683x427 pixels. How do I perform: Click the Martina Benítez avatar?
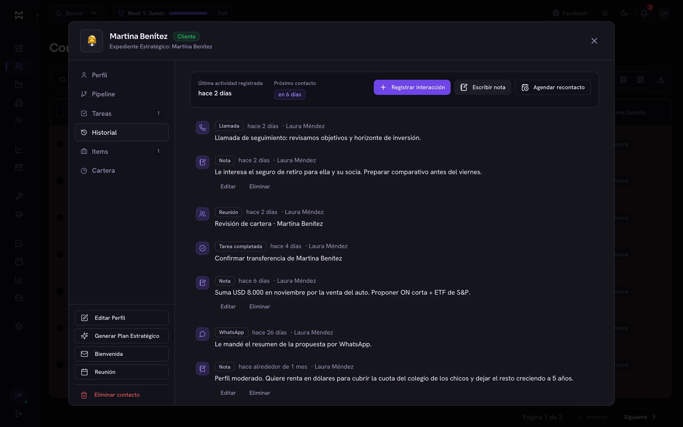click(x=91, y=41)
